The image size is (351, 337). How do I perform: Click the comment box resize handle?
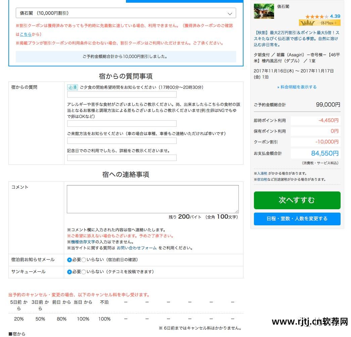237,211
